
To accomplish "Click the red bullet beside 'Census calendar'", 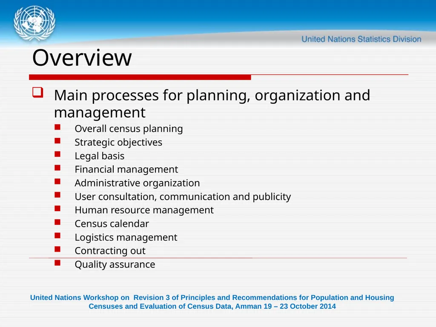I will coord(57,222).
